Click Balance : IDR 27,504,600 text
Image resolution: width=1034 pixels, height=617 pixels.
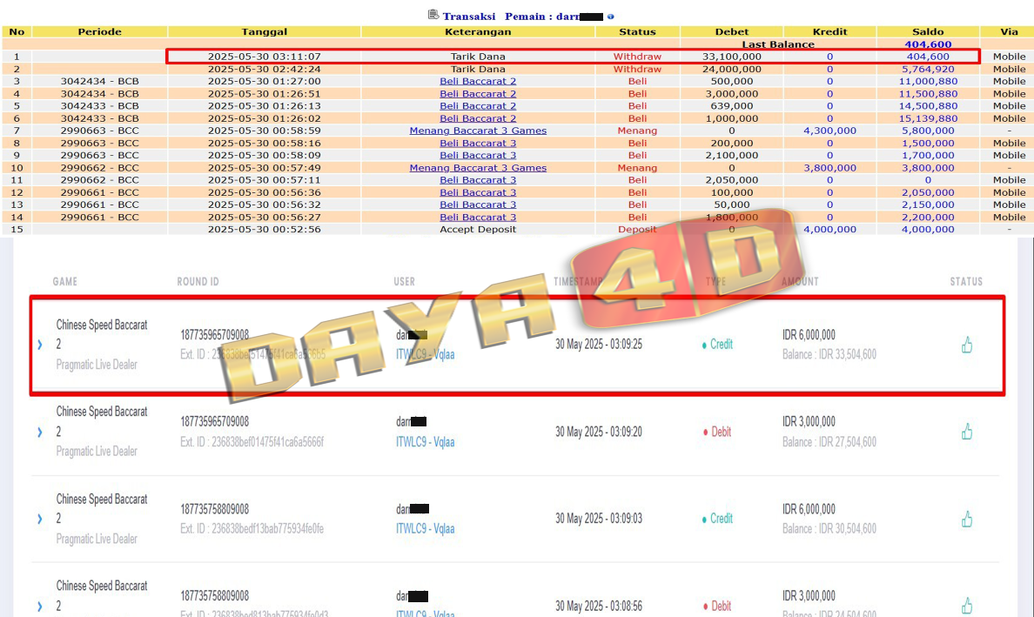point(829,442)
